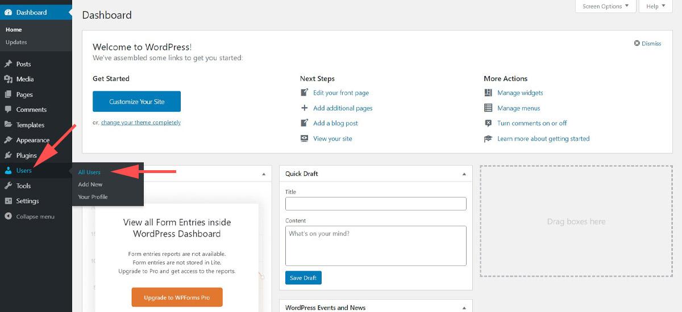
Task: Click the Media library icon
Action: click(8, 79)
